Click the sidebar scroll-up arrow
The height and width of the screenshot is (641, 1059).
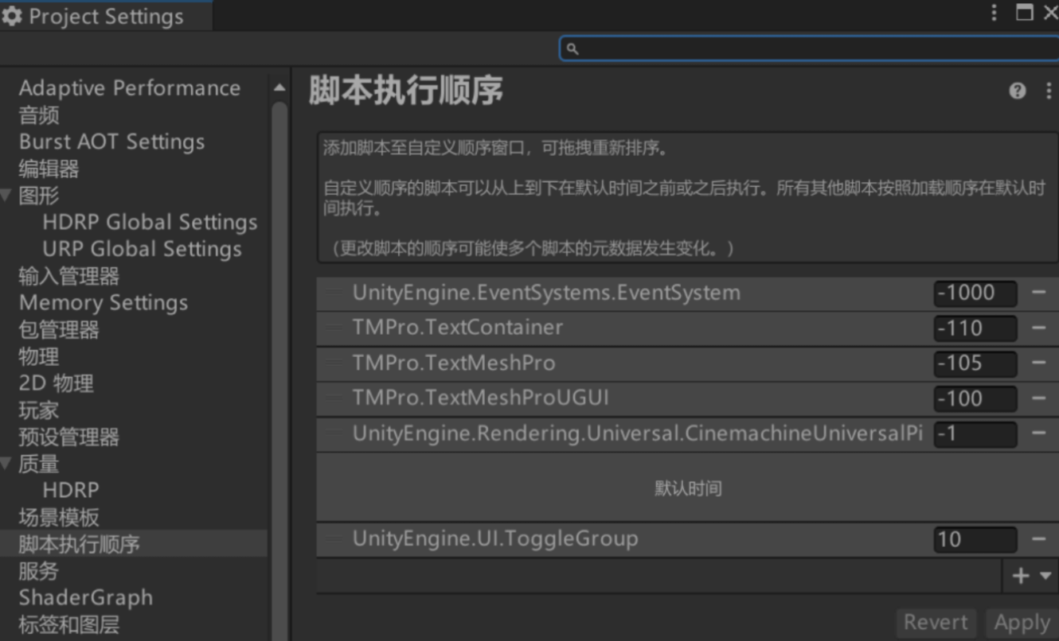point(279,88)
